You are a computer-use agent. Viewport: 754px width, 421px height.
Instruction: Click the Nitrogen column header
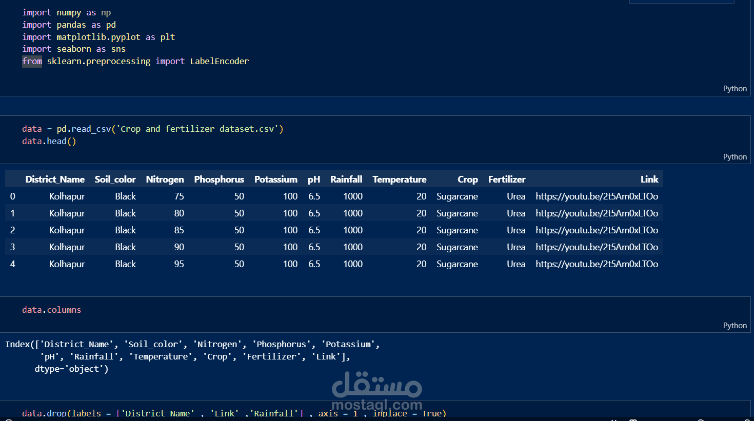click(x=165, y=179)
